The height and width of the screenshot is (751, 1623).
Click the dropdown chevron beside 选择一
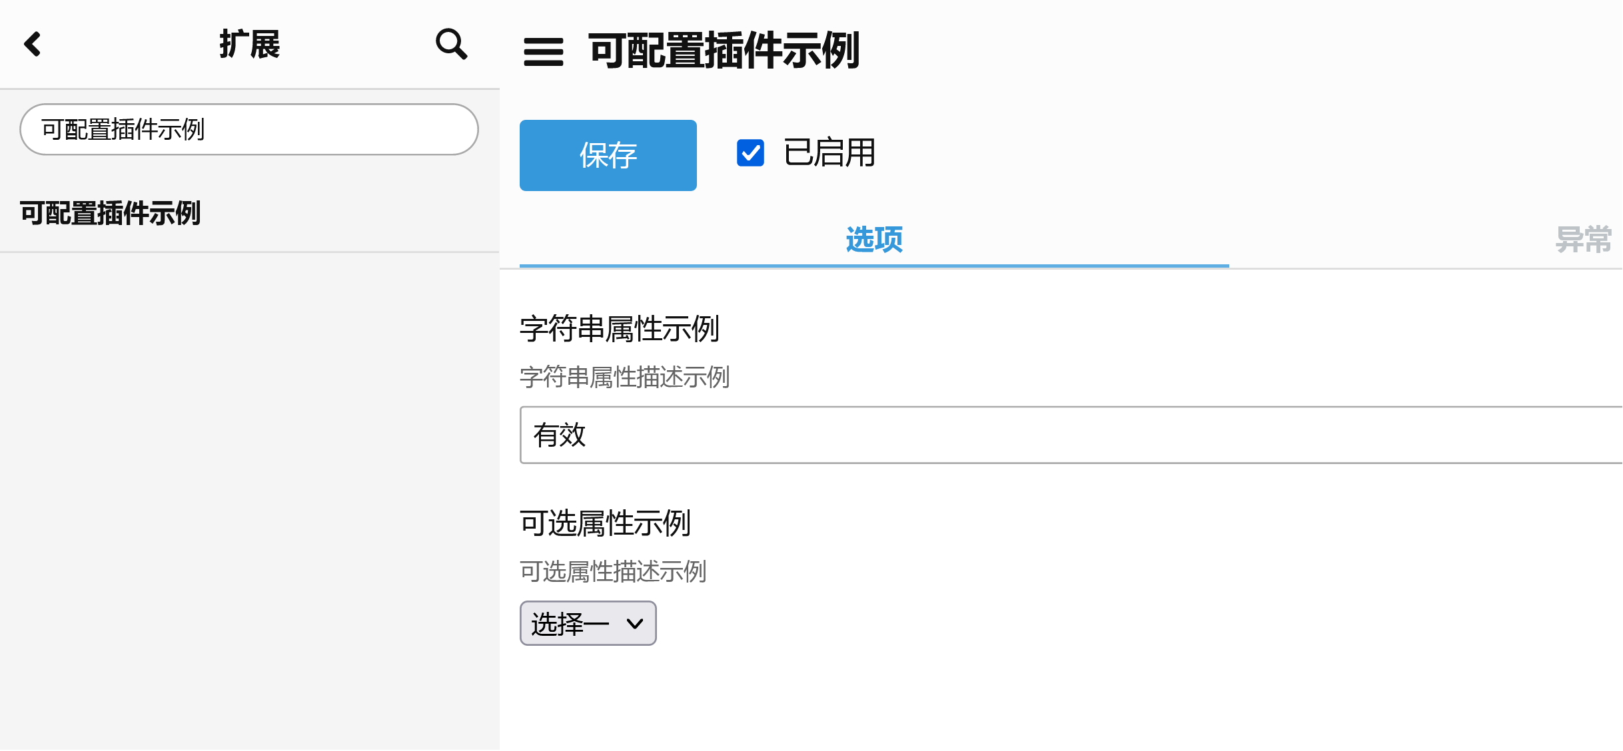(635, 623)
